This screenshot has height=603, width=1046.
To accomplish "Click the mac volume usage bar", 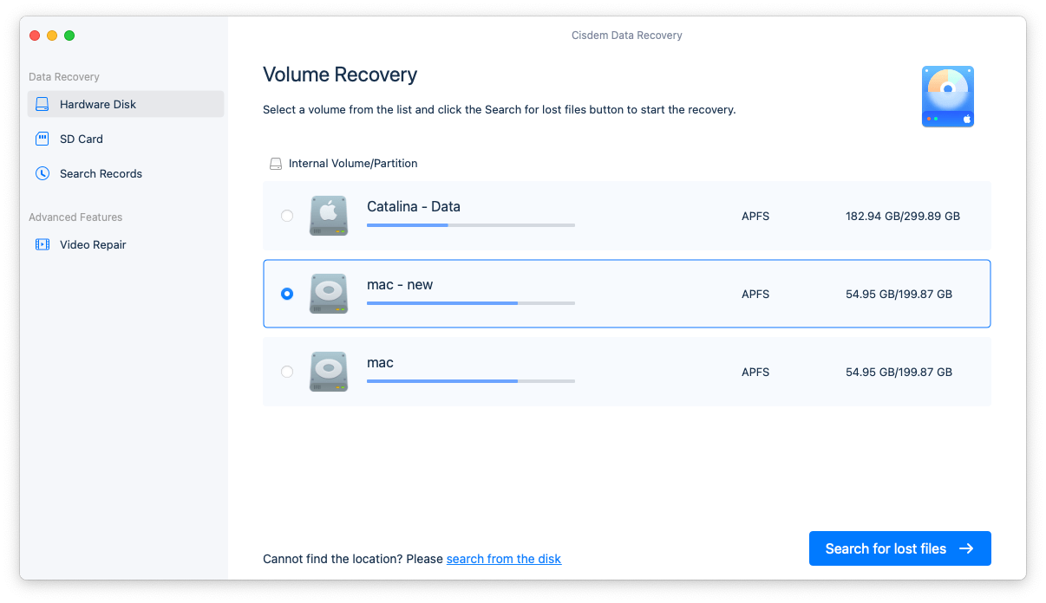I will point(471,381).
